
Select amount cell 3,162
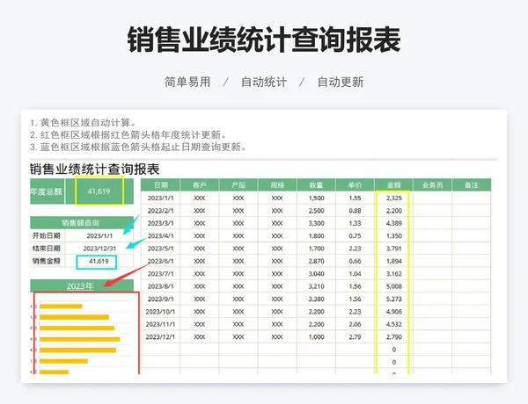(393, 274)
